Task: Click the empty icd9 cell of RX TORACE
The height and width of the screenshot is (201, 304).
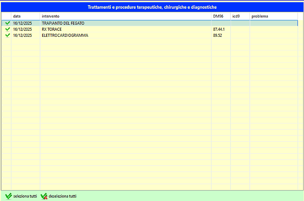Action: click(240, 29)
